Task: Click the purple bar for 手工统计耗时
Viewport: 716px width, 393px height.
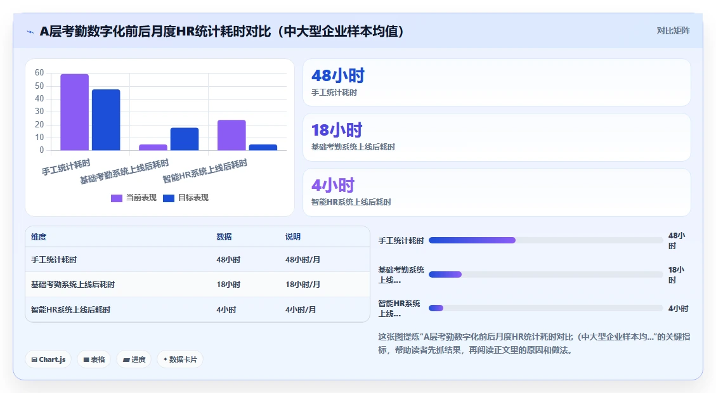Action: point(74,112)
